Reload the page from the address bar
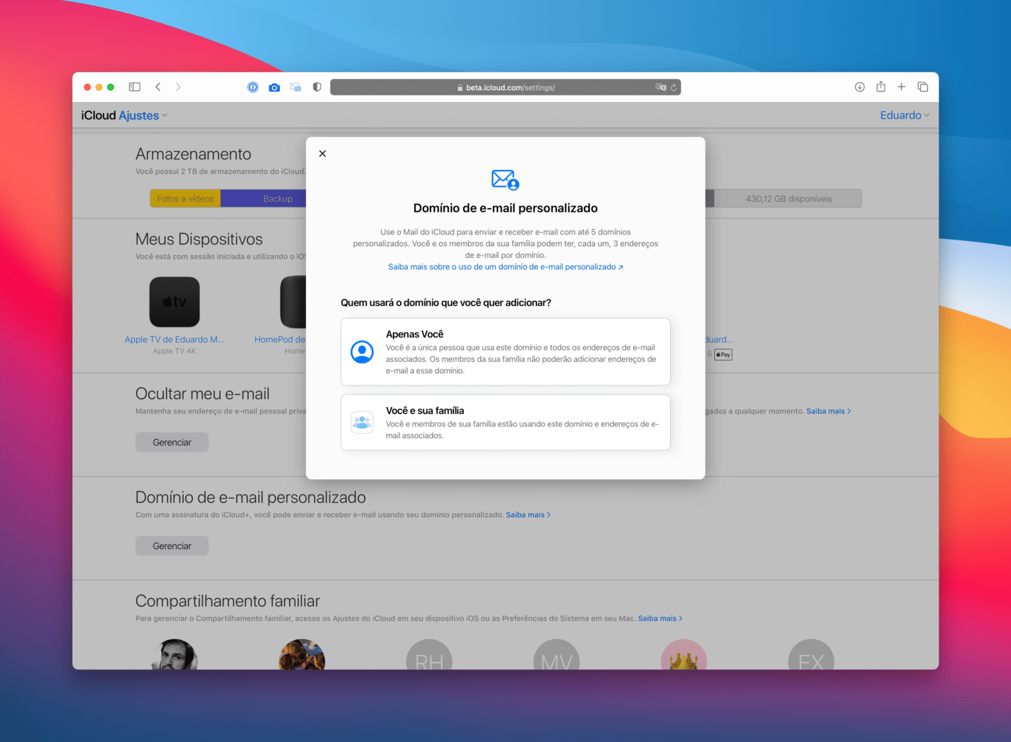This screenshot has height=742, width=1011. 674,87
